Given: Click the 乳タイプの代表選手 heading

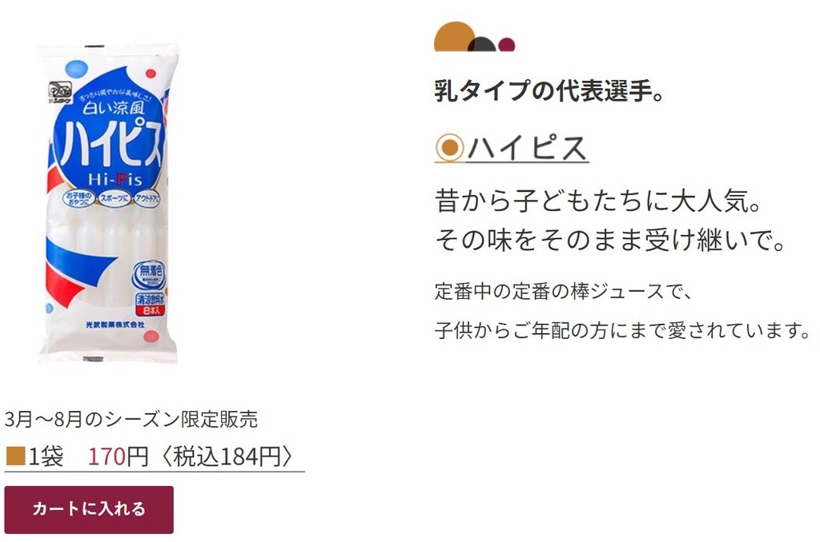Looking at the screenshot, I should pos(549,91).
